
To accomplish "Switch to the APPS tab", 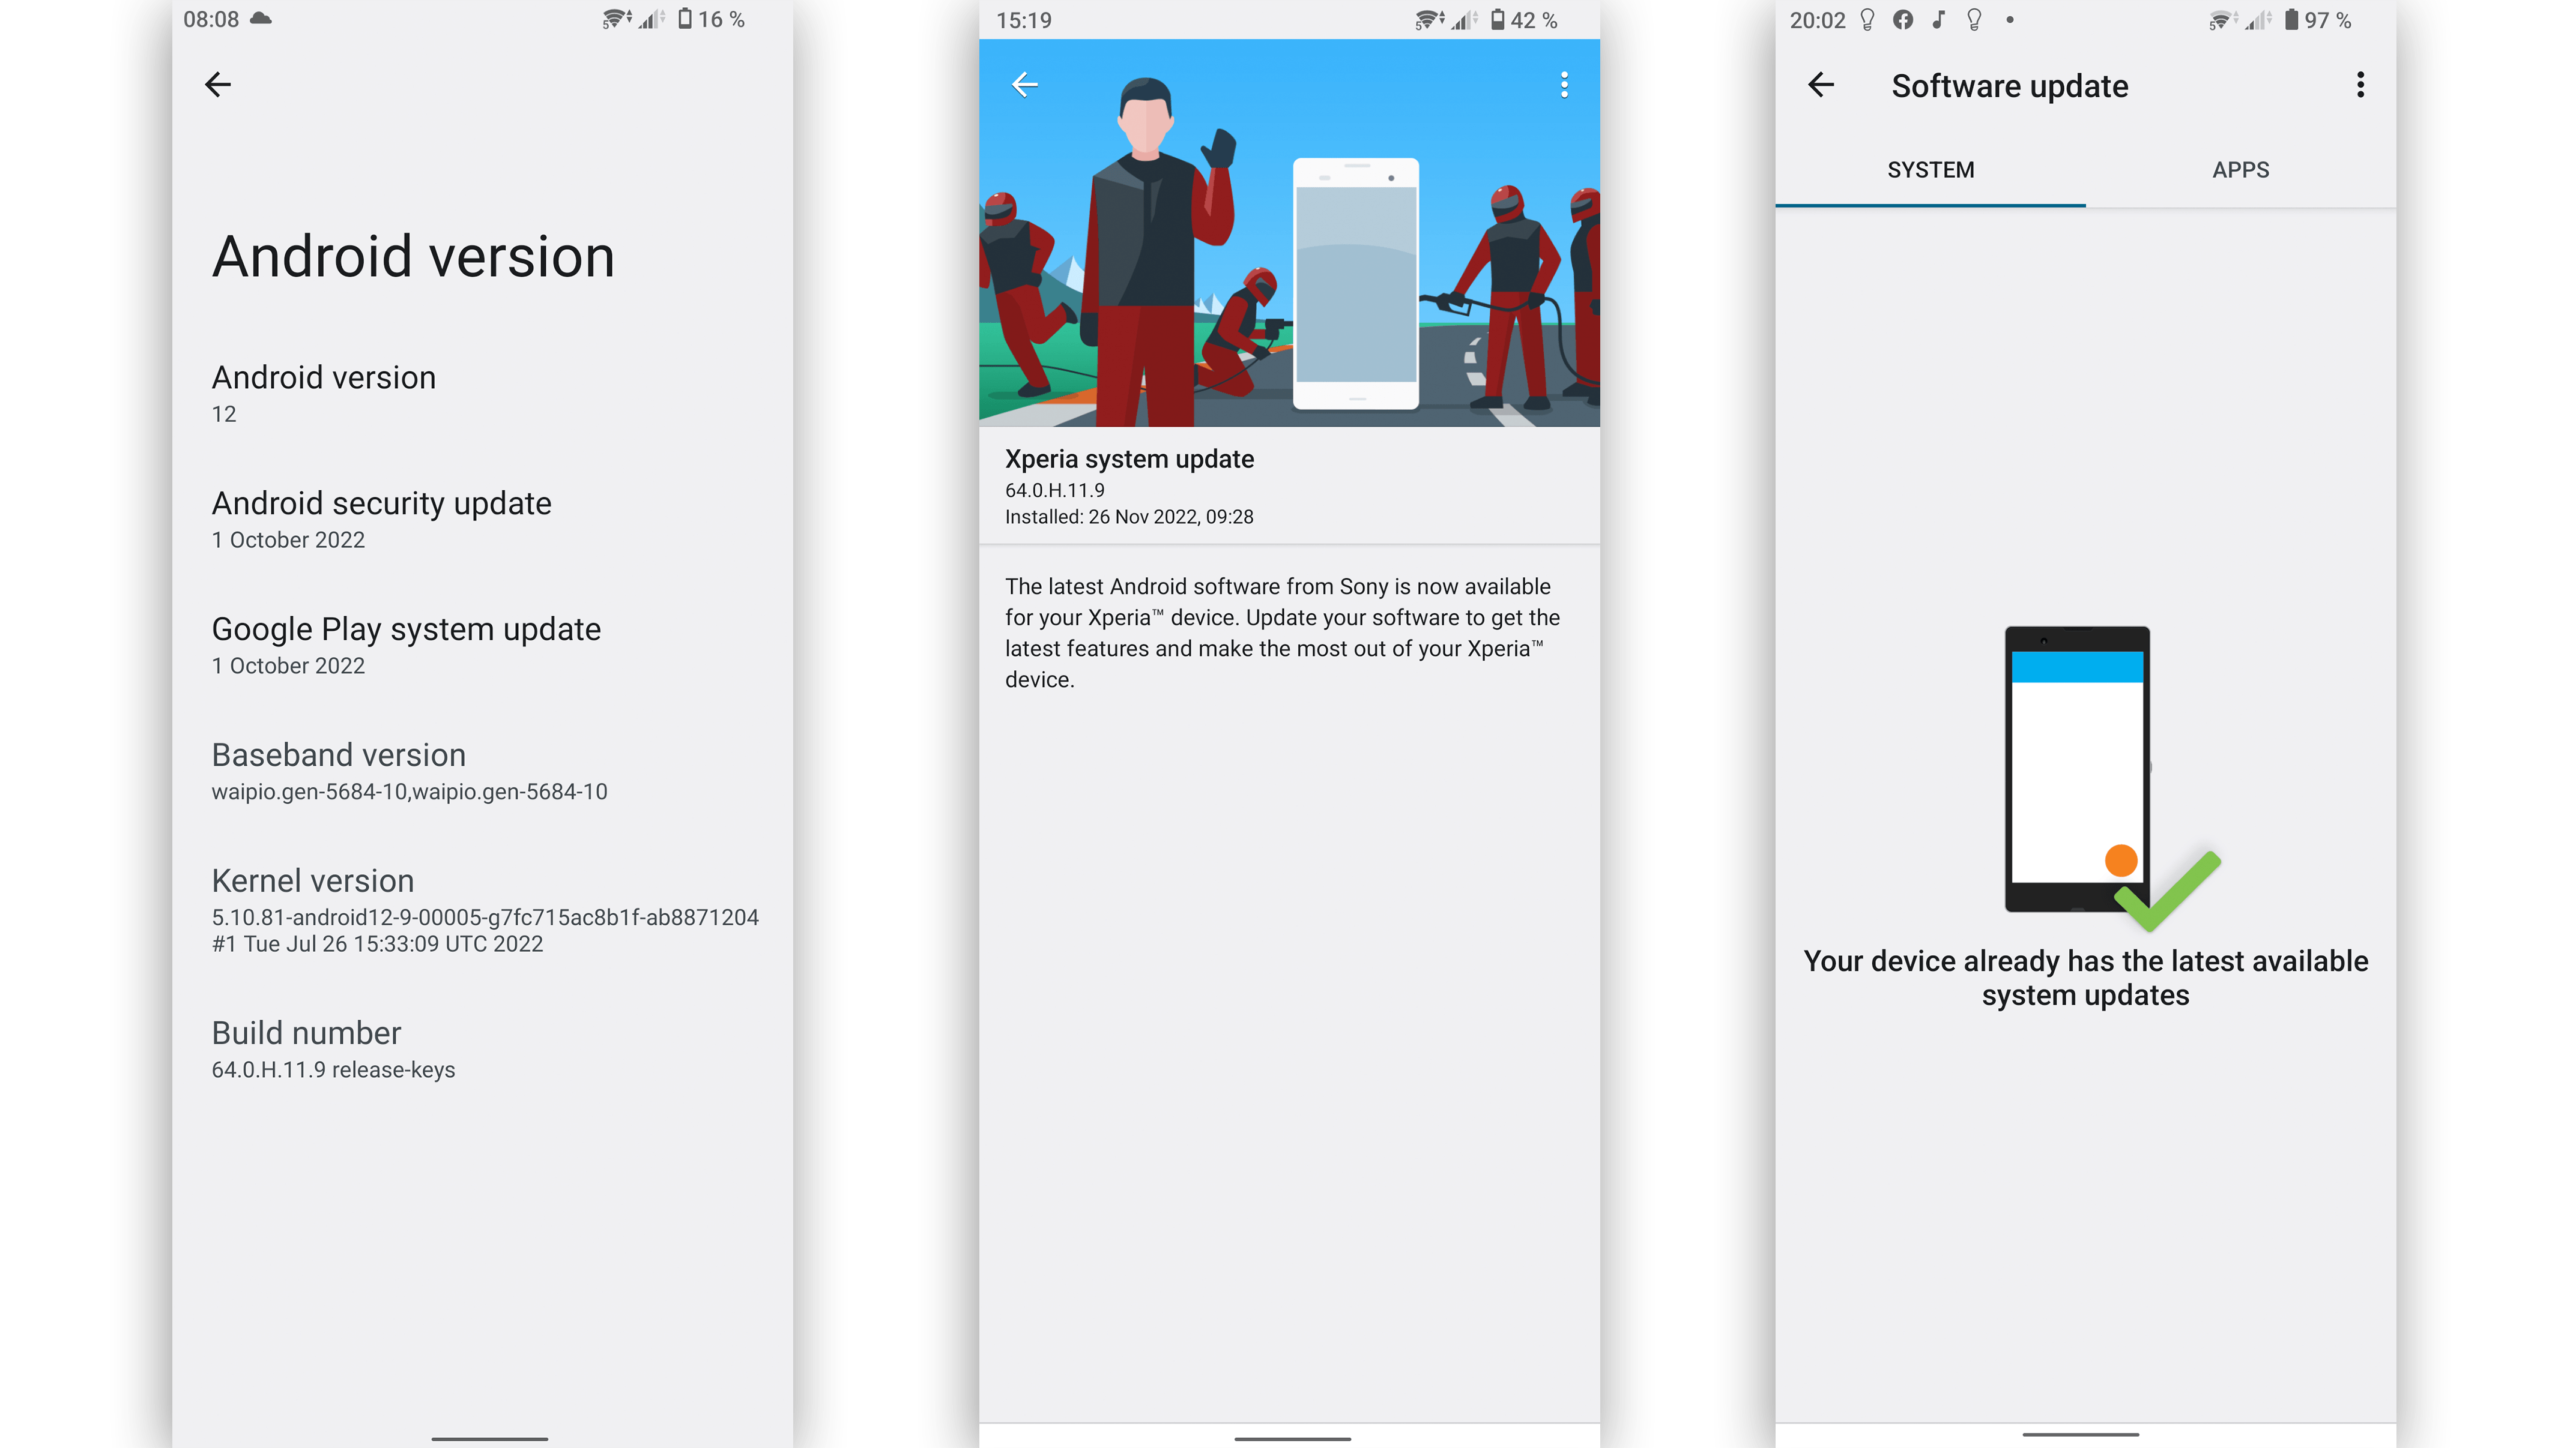I will [2240, 170].
